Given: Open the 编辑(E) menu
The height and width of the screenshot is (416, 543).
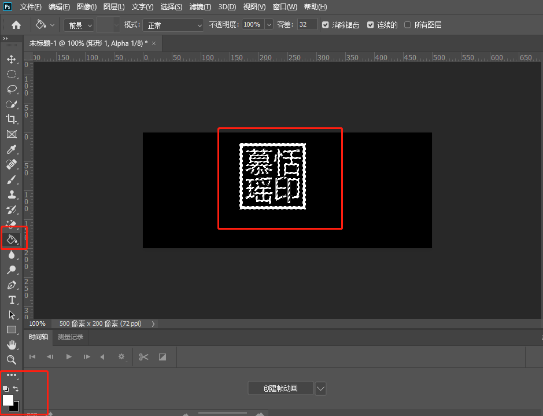Looking at the screenshot, I should (x=59, y=7).
